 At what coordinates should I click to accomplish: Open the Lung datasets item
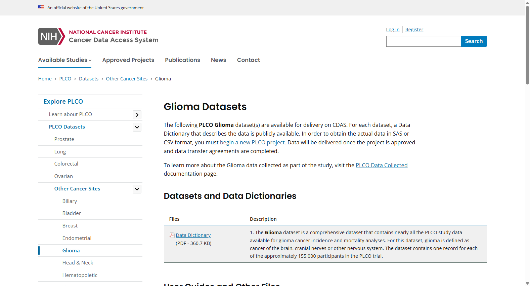(x=60, y=152)
